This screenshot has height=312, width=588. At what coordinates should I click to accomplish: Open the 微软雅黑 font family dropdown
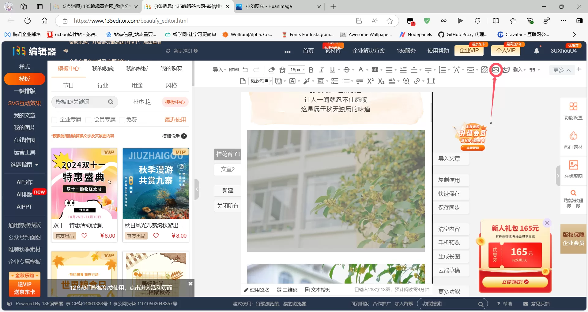[x=261, y=81]
